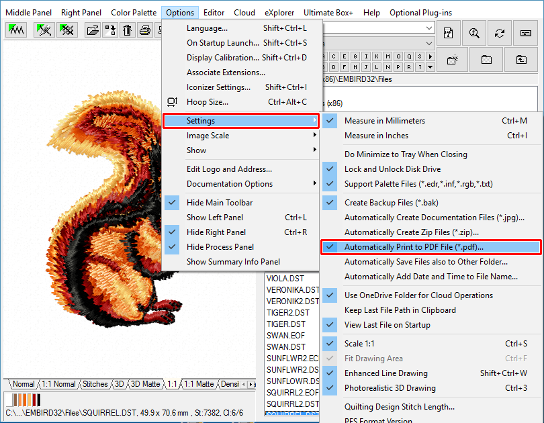
Task: Click the left arrow of view-tab scroller
Action: tap(244, 384)
